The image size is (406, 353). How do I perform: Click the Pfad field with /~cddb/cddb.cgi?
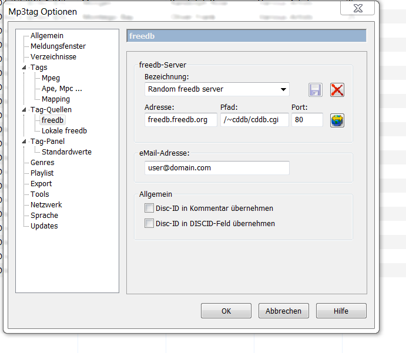click(254, 120)
